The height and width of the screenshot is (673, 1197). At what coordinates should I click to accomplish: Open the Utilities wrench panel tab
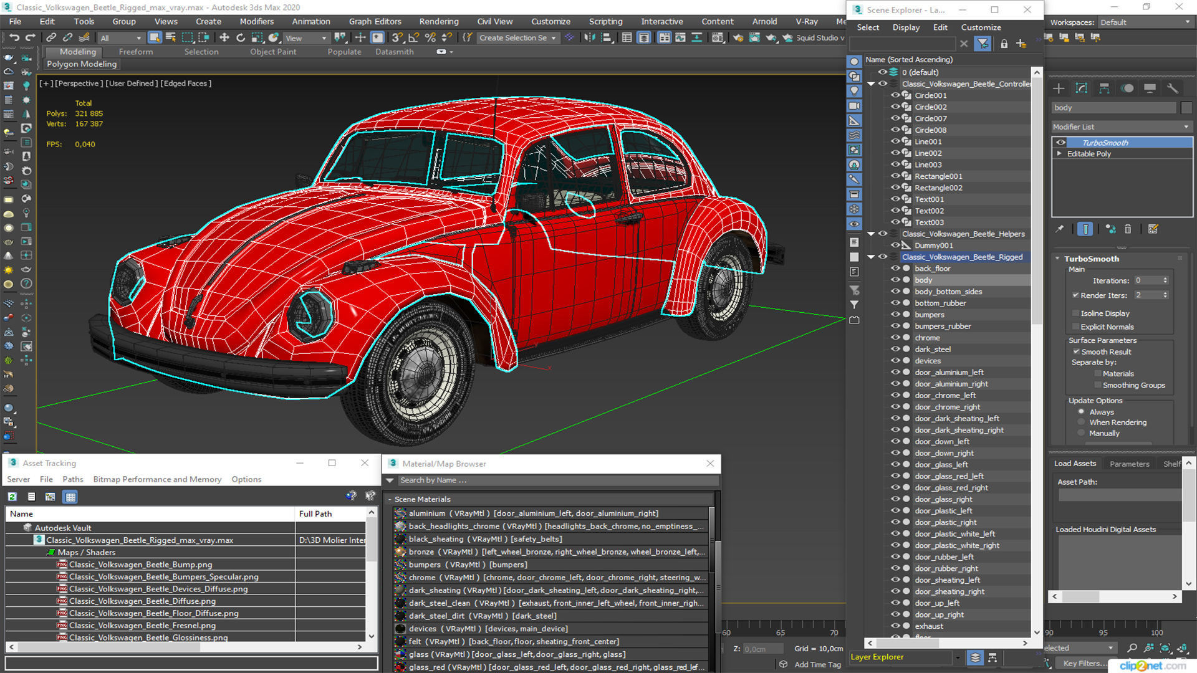click(1173, 88)
